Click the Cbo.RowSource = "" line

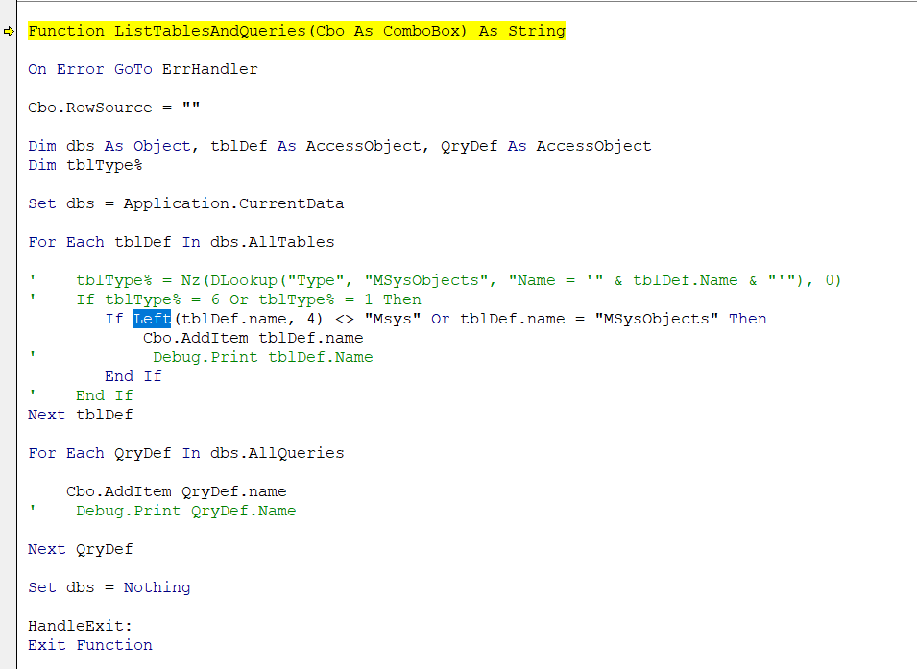pos(114,108)
